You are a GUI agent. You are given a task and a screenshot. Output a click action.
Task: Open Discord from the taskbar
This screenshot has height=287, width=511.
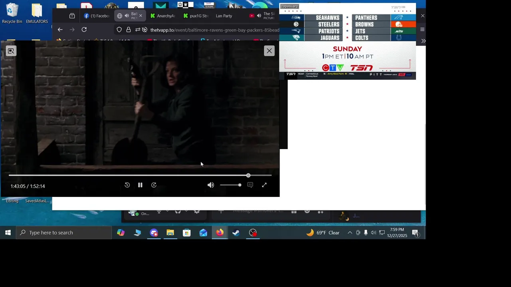point(154,233)
